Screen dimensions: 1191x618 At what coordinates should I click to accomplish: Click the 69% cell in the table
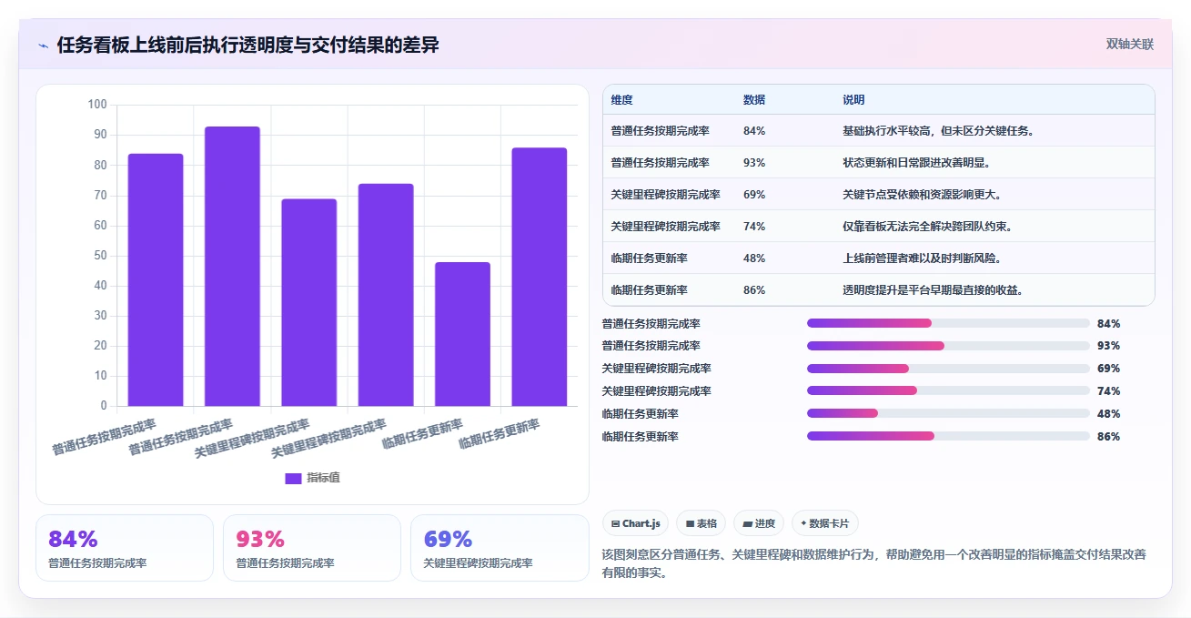pos(754,195)
